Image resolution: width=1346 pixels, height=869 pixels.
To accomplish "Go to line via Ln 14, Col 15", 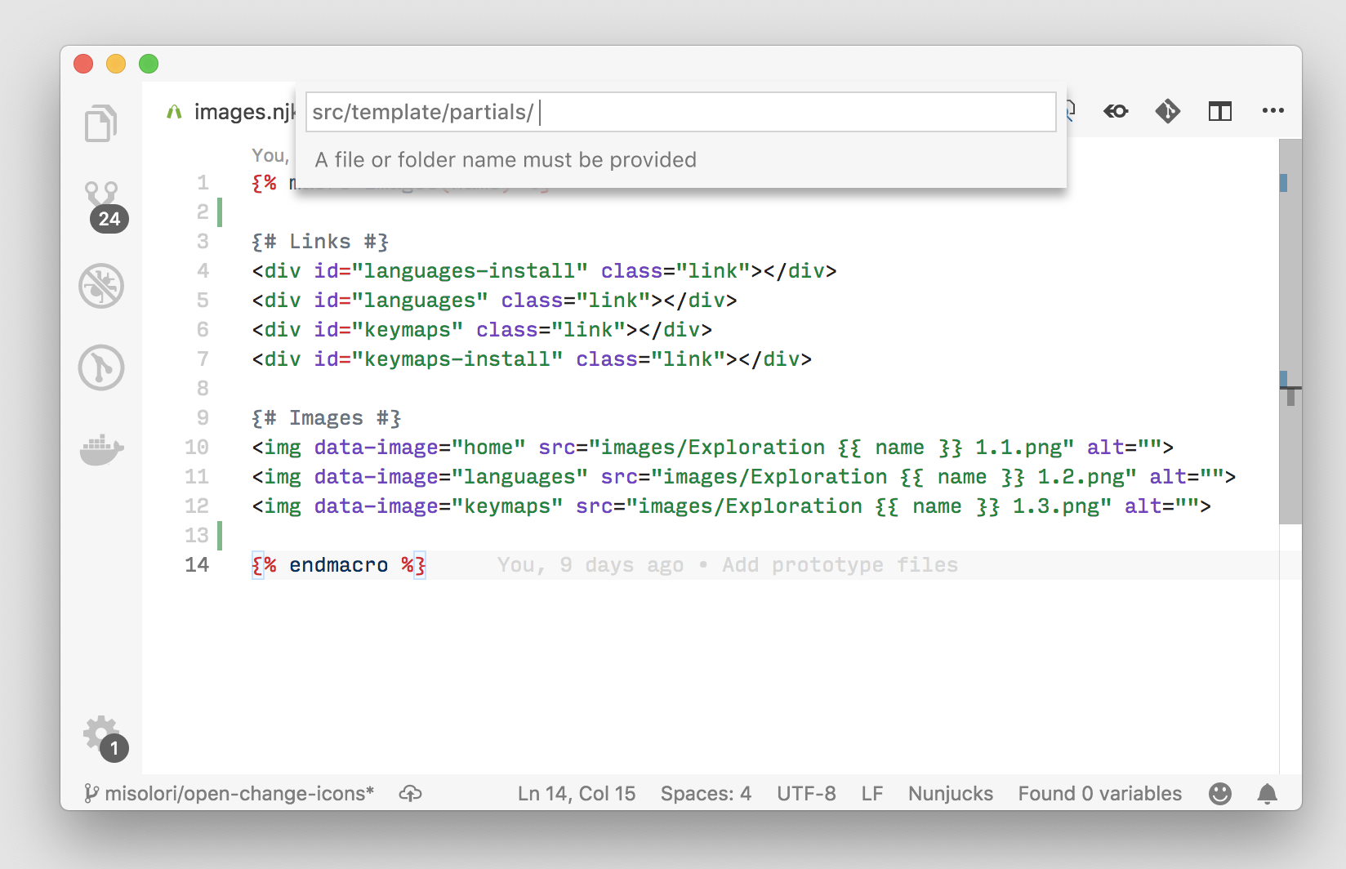I will (x=577, y=793).
